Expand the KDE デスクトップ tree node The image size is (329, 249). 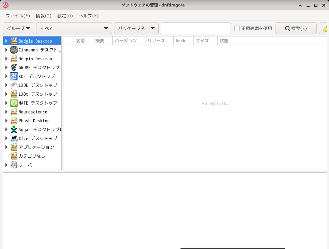click(6, 76)
